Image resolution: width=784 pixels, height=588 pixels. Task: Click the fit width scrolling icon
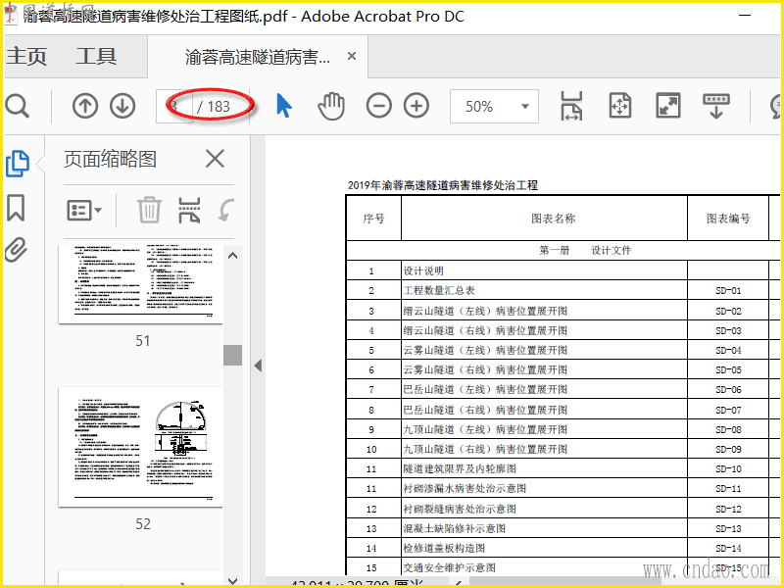point(571,106)
